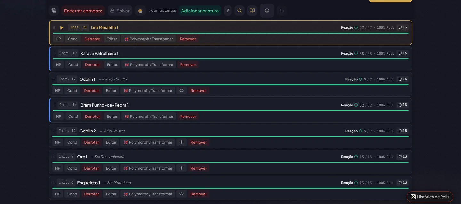Click the armor class shield 13 of Lira Meiaelfa 1
The height and width of the screenshot is (204, 461).
(403, 27)
